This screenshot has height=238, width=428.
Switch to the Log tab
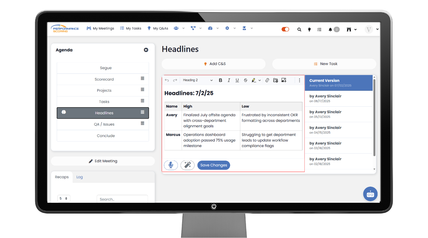click(x=80, y=177)
